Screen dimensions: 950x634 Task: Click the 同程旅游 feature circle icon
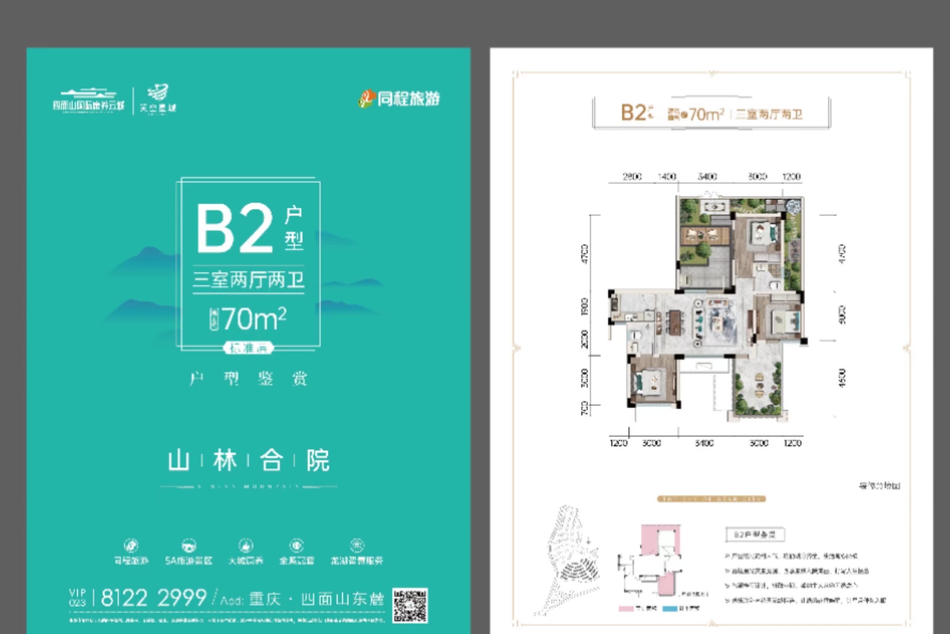(x=131, y=545)
